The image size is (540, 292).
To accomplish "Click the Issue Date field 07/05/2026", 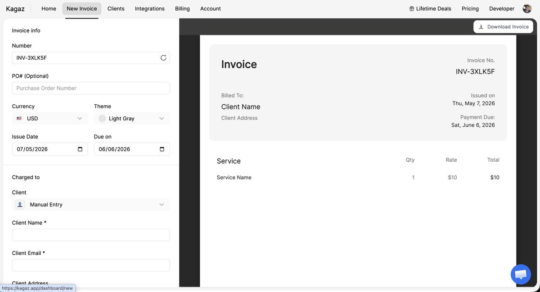I will click(x=50, y=149).
